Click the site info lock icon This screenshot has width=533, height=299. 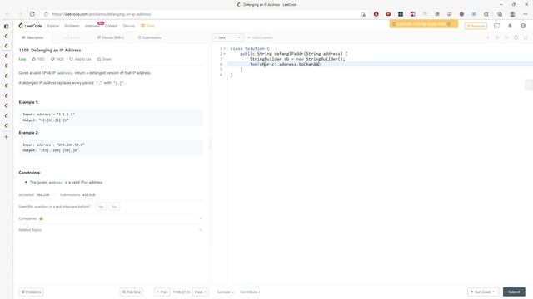click(47, 14)
